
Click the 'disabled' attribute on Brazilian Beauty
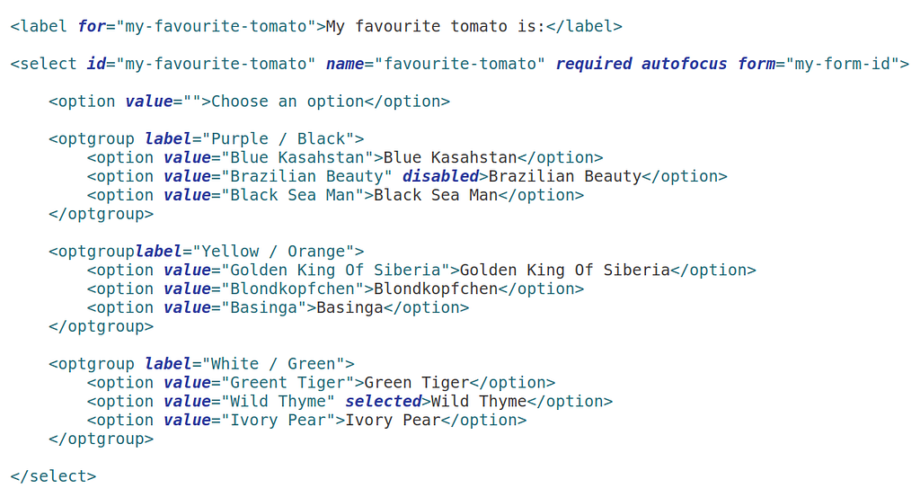[x=440, y=177]
